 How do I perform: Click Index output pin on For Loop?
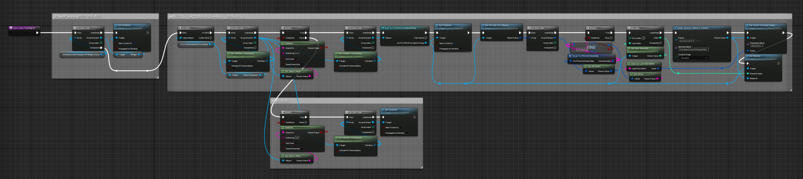click(660, 38)
